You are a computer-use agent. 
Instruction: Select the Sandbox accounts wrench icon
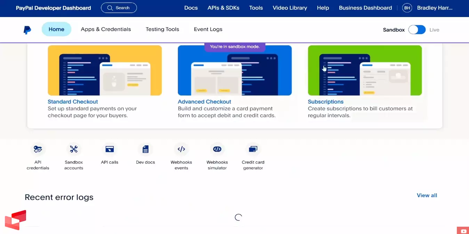[74, 149]
